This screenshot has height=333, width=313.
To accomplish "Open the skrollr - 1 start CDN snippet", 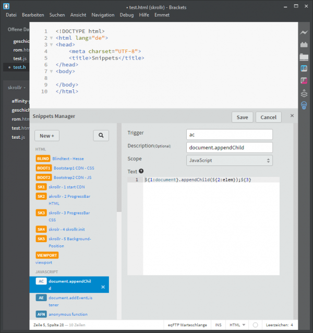I will [67, 187].
